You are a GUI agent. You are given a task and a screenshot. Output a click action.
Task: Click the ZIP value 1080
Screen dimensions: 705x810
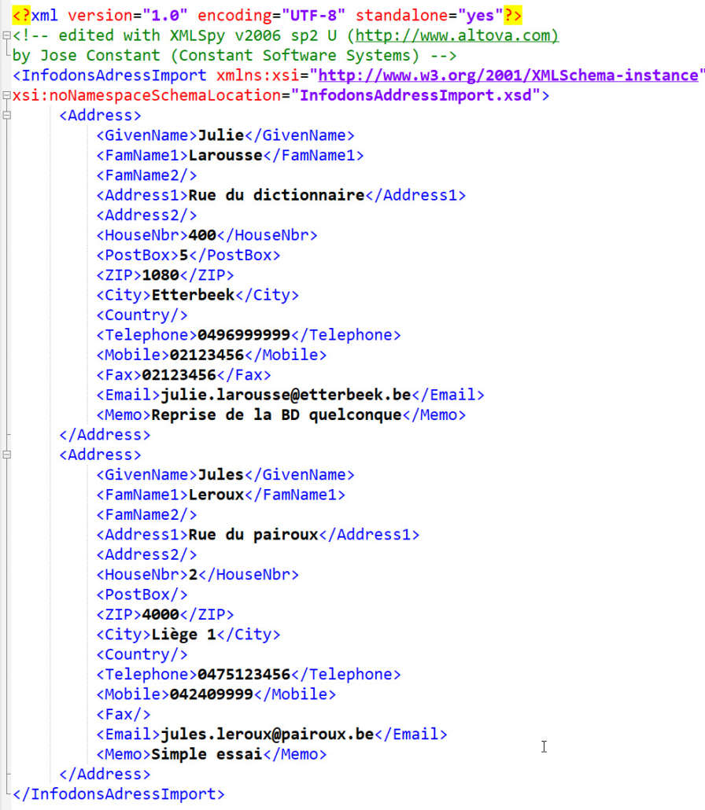pyautogui.click(x=161, y=275)
